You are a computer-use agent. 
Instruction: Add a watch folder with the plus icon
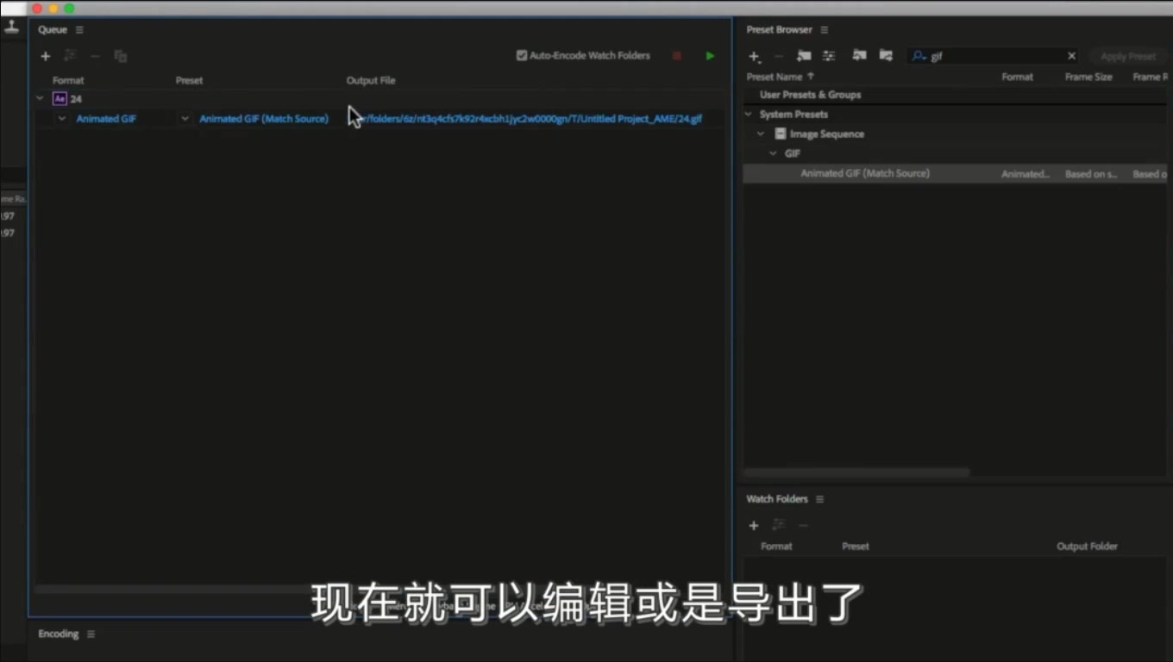click(753, 526)
